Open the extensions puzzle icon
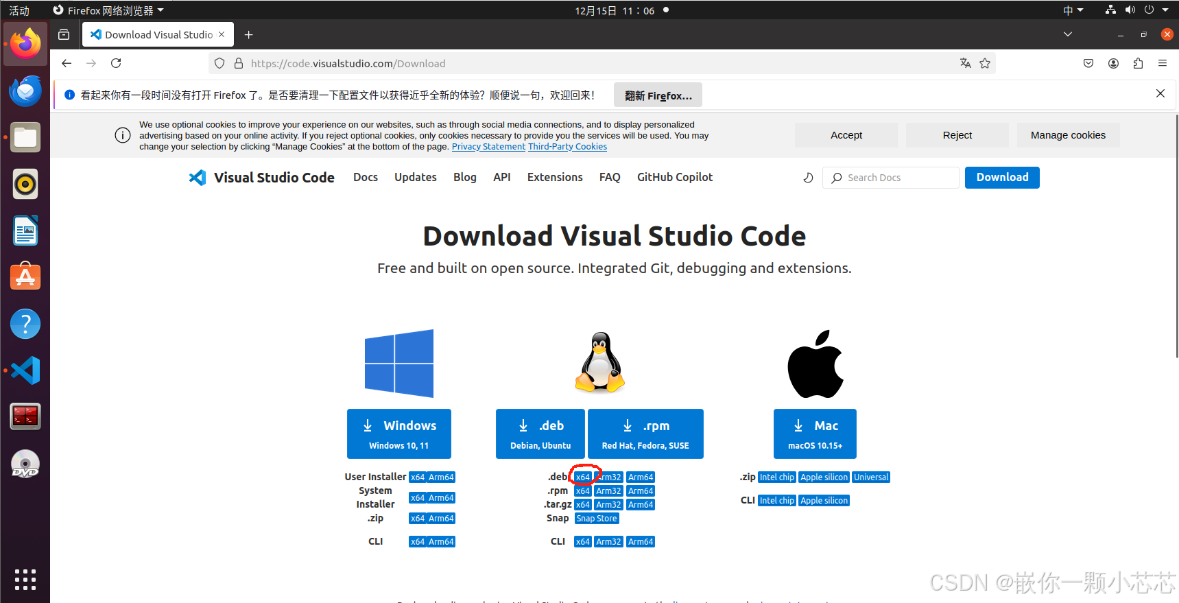Image resolution: width=1179 pixels, height=603 pixels. tap(1138, 63)
